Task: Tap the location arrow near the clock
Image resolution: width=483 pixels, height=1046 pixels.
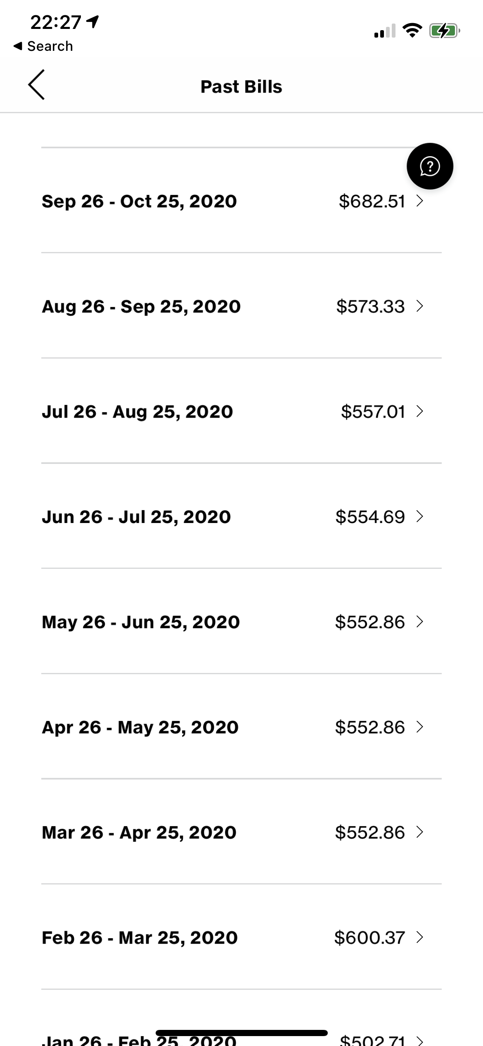Action: pyautogui.click(x=93, y=21)
